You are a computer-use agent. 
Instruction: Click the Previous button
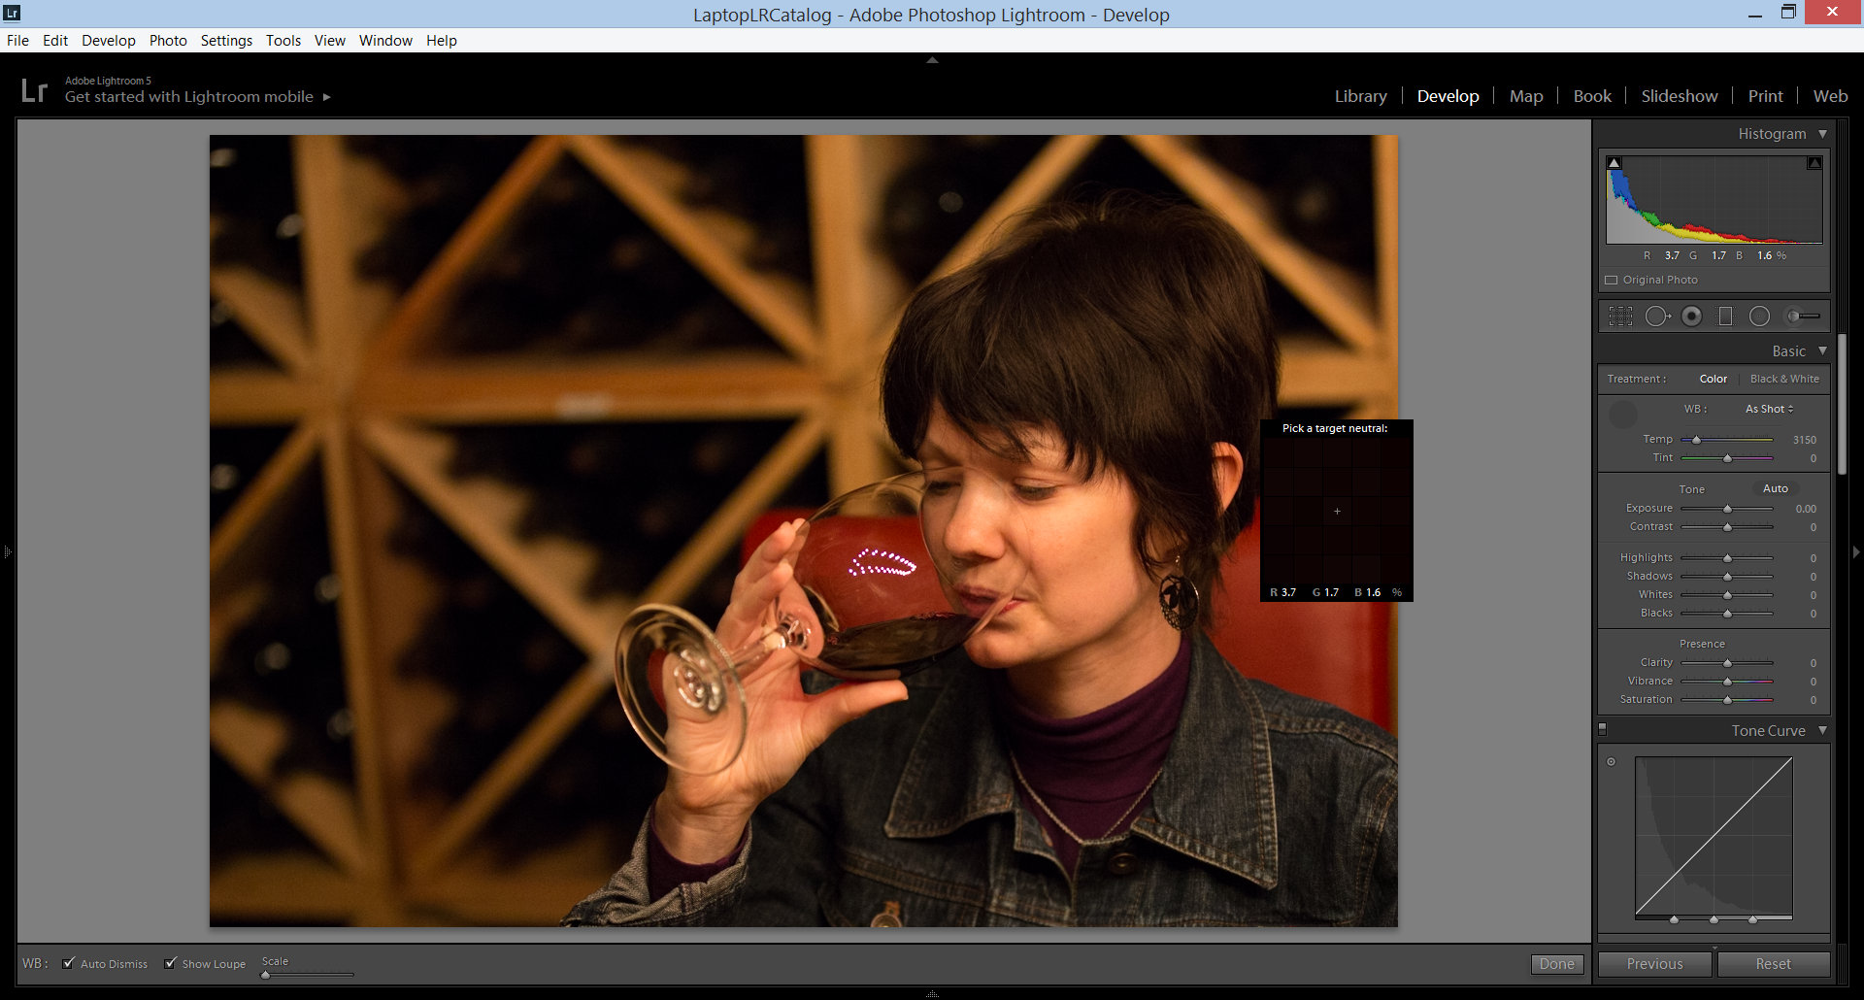pos(1655,964)
